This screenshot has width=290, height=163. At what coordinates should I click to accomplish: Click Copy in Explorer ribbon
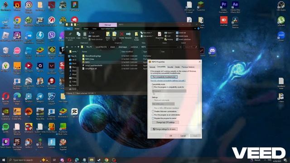coord(78,35)
